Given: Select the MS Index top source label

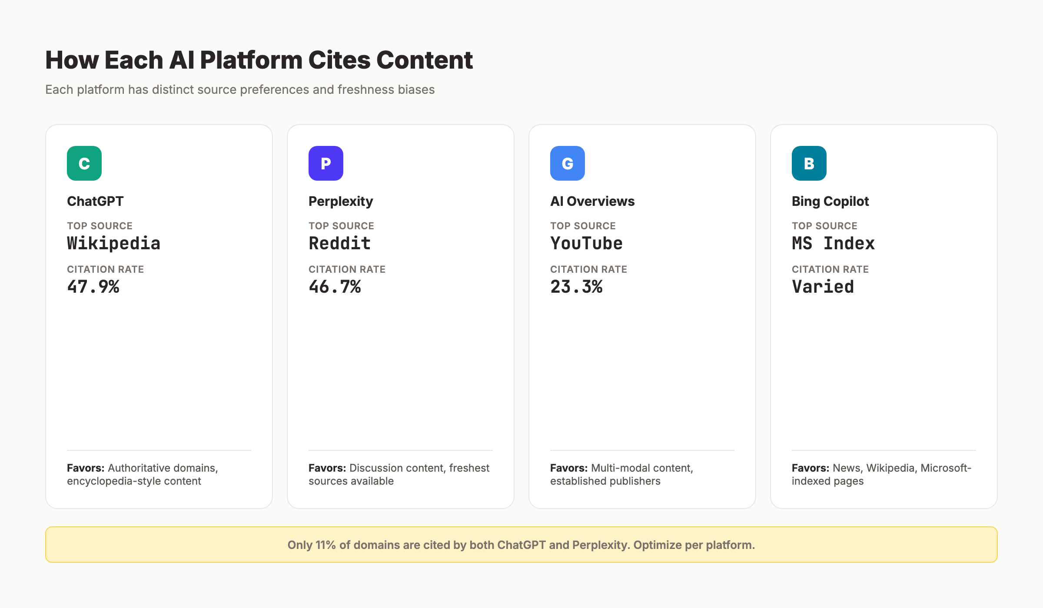Looking at the screenshot, I should (833, 243).
